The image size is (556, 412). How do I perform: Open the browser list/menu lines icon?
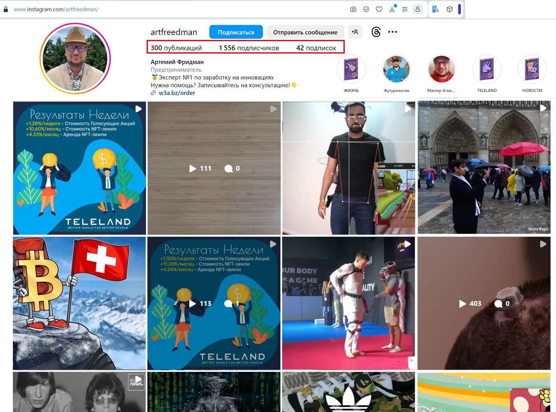[x=405, y=9]
